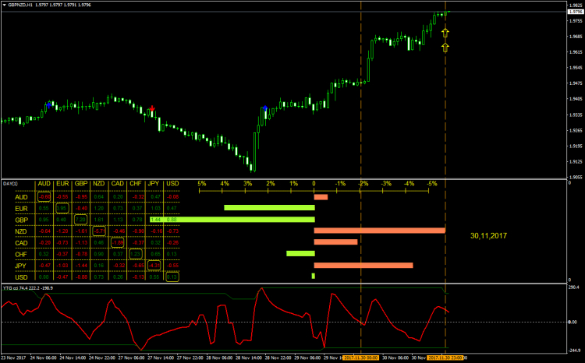This screenshot has width=585, height=363.
Task: Click the blue marker near the 28 Nov candles
Action: tap(265, 108)
